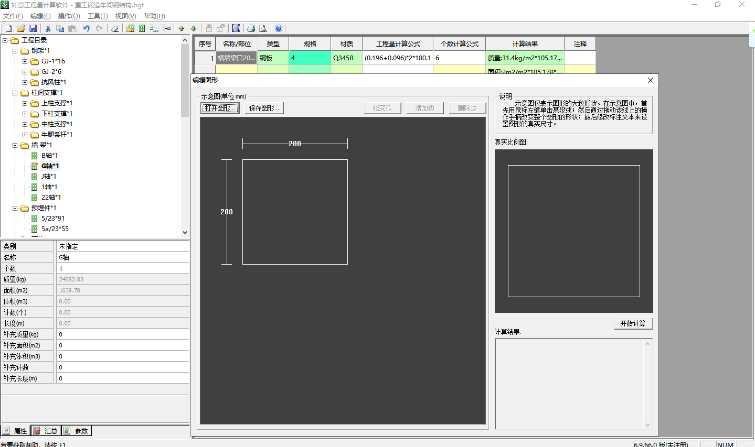Click the 钢板 type cell
The width and height of the screenshot is (755, 447).
[x=273, y=58]
